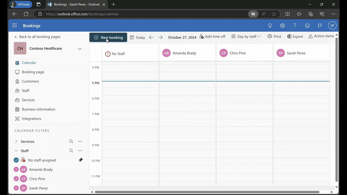347x195 pixels.
Task: Refresh the browser page
Action: 26,14
